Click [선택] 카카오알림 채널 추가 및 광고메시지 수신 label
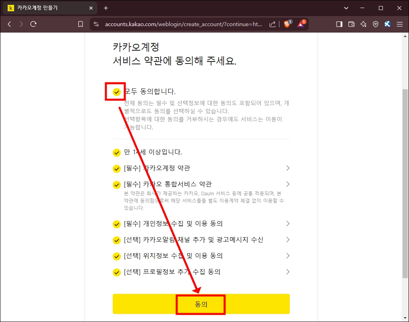This screenshot has height=322, width=409. pyautogui.click(x=194, y=240)
